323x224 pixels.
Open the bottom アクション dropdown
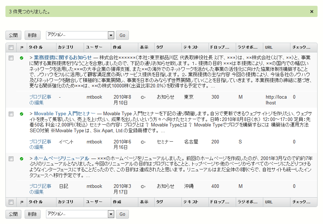coord(80,214)
